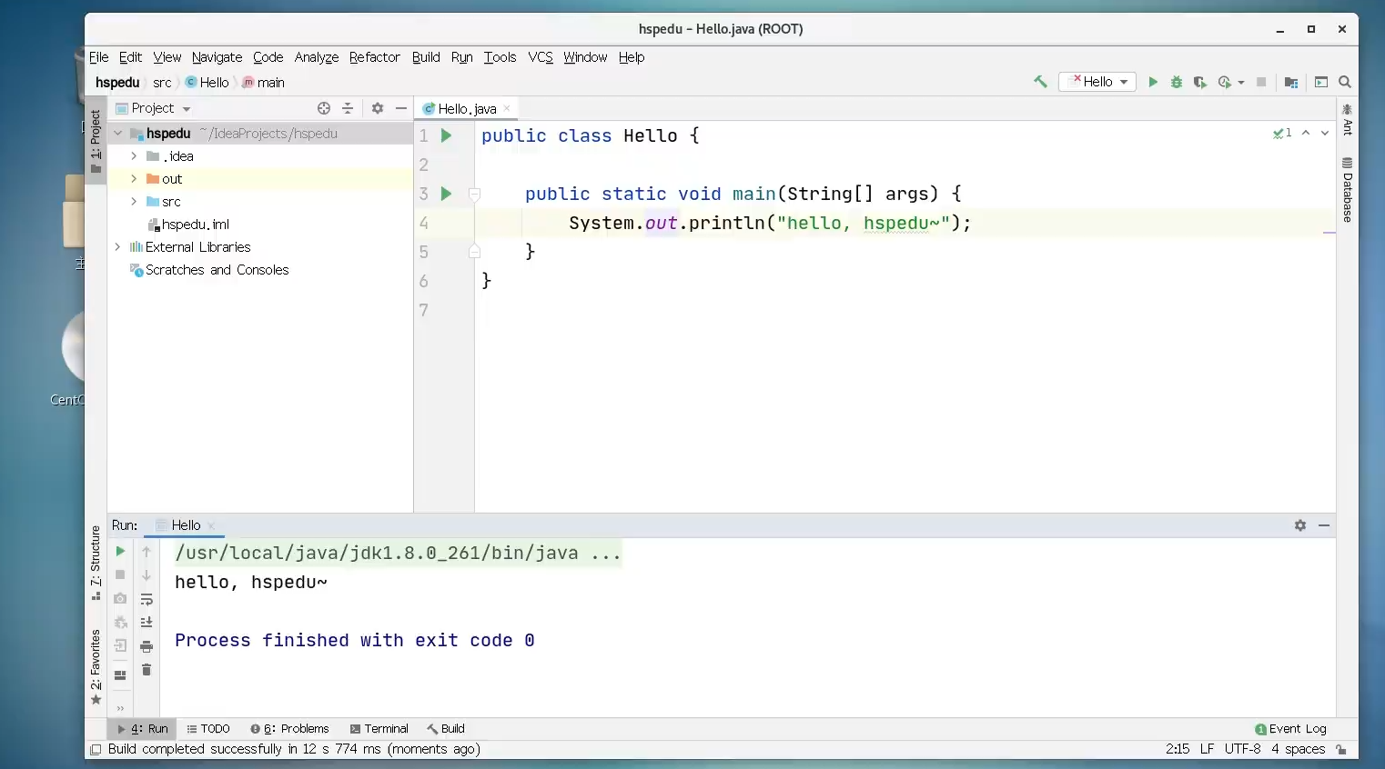The height and width of the screenshot is (769, 1385).
Task: Run with coverage icon in toolbar
Action: pyautogui.click(x=1199, y=82)
